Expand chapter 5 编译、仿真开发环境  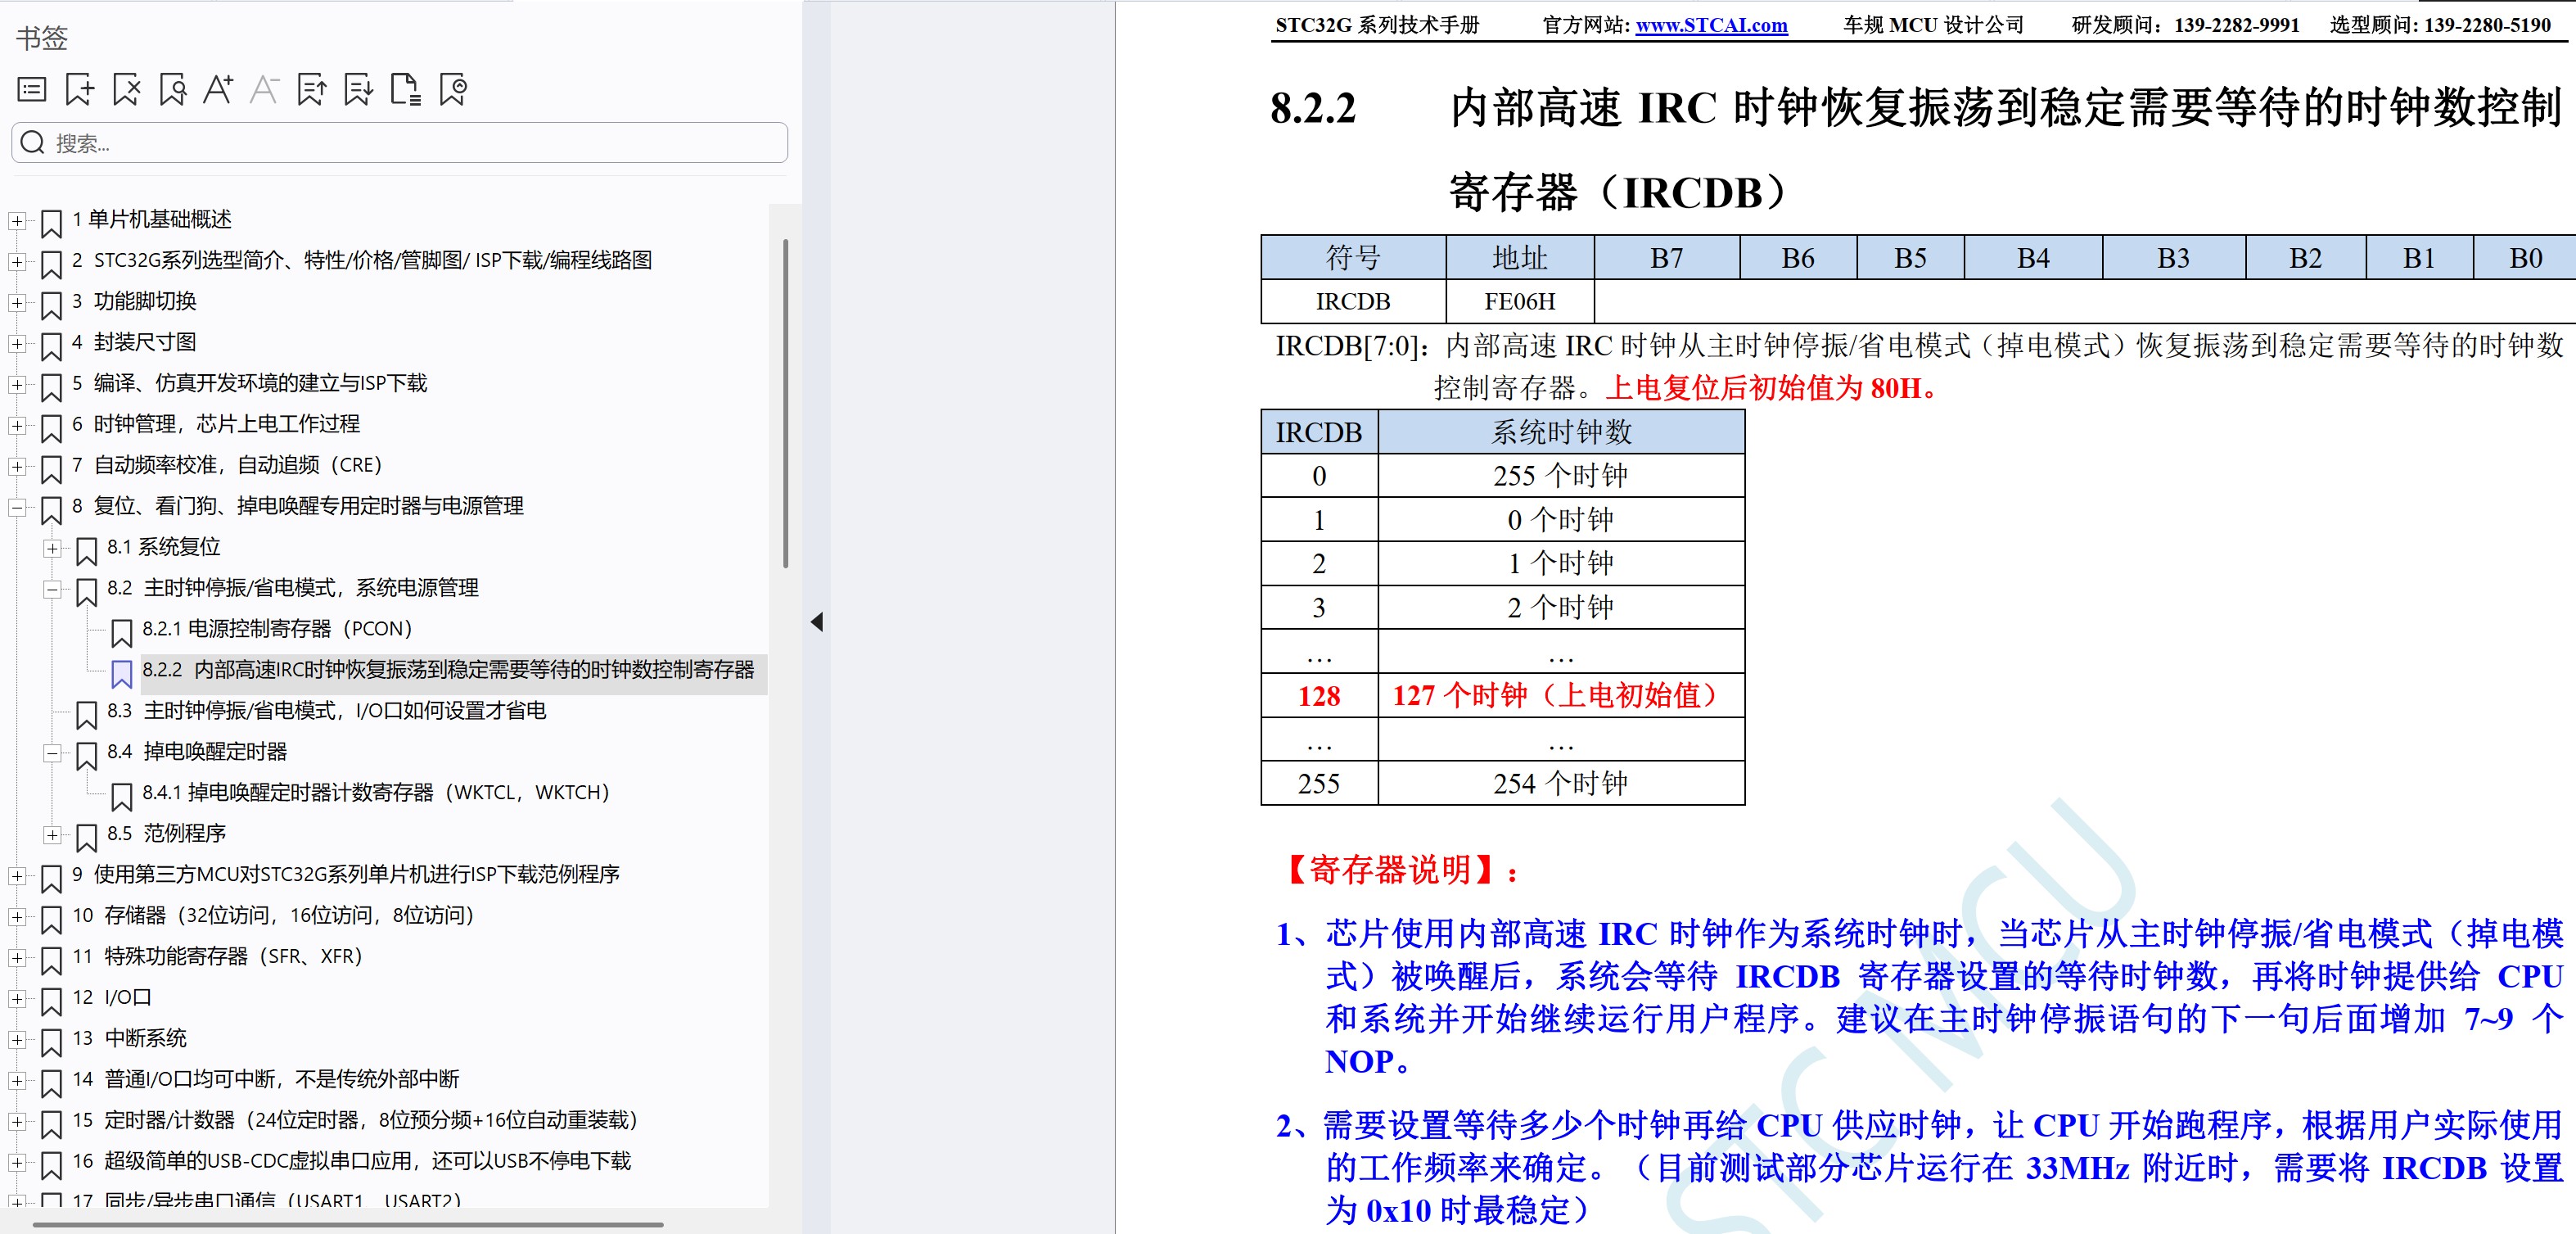[17, 384]
